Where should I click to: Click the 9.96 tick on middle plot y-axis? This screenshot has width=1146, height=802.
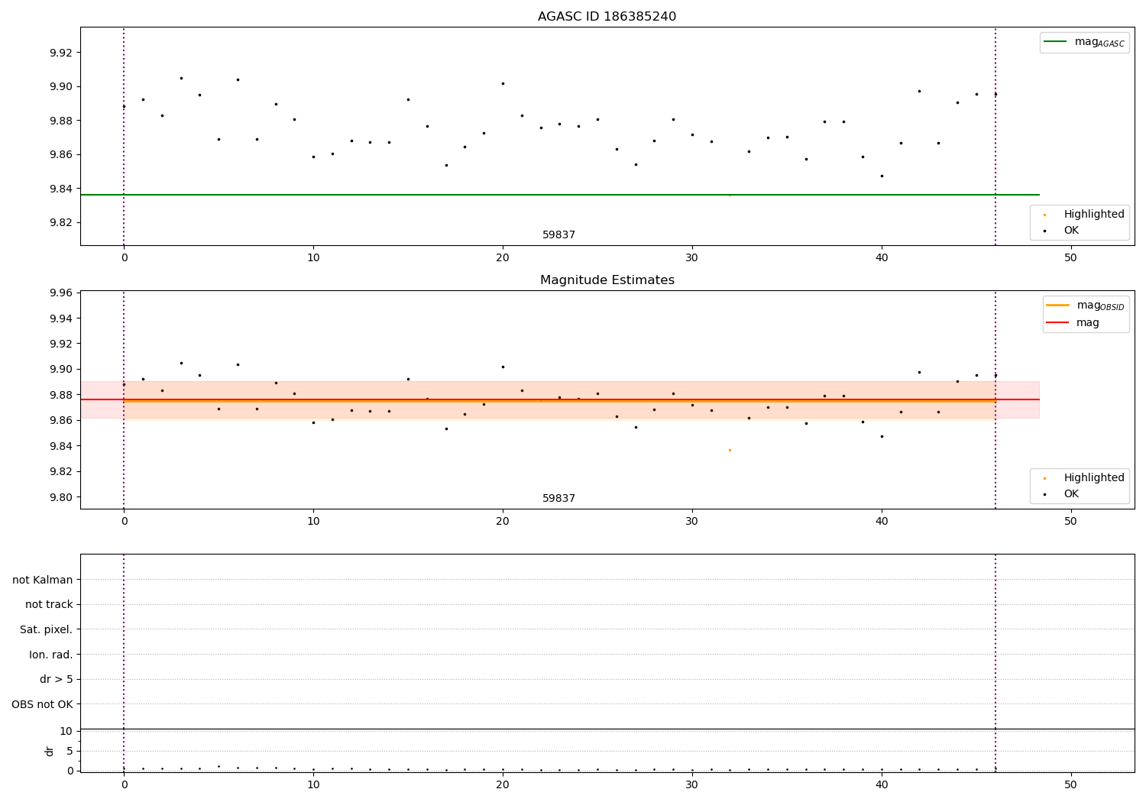pos(60,293)
